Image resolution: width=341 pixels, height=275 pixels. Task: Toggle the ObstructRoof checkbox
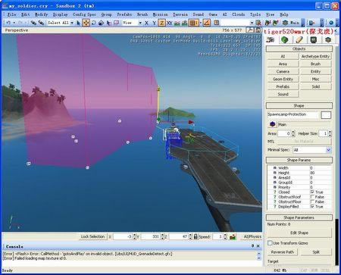[312, 197]
